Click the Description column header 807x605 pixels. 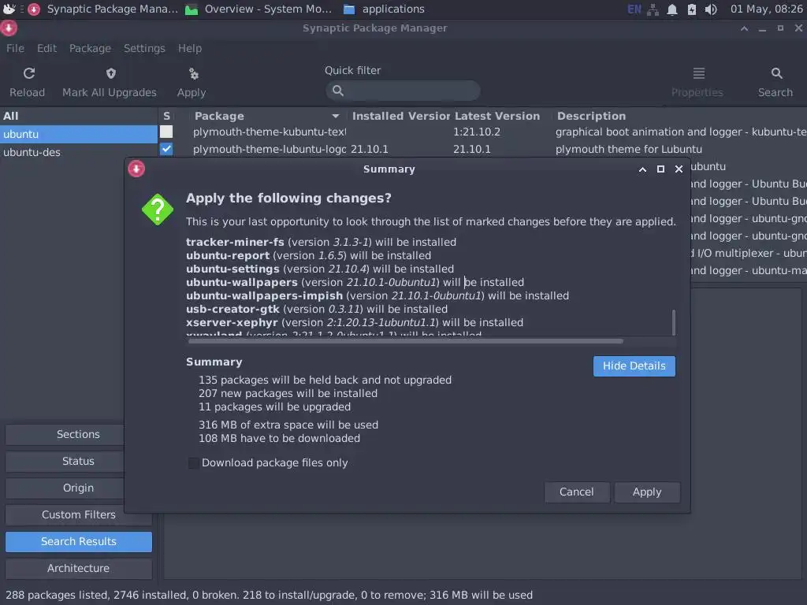tap(591, 117)
